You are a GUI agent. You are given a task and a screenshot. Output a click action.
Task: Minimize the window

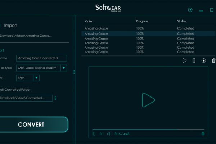coord(201,10)
